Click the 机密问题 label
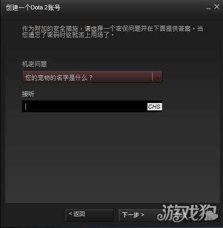 pyautogui.click(x=34, y=64)
